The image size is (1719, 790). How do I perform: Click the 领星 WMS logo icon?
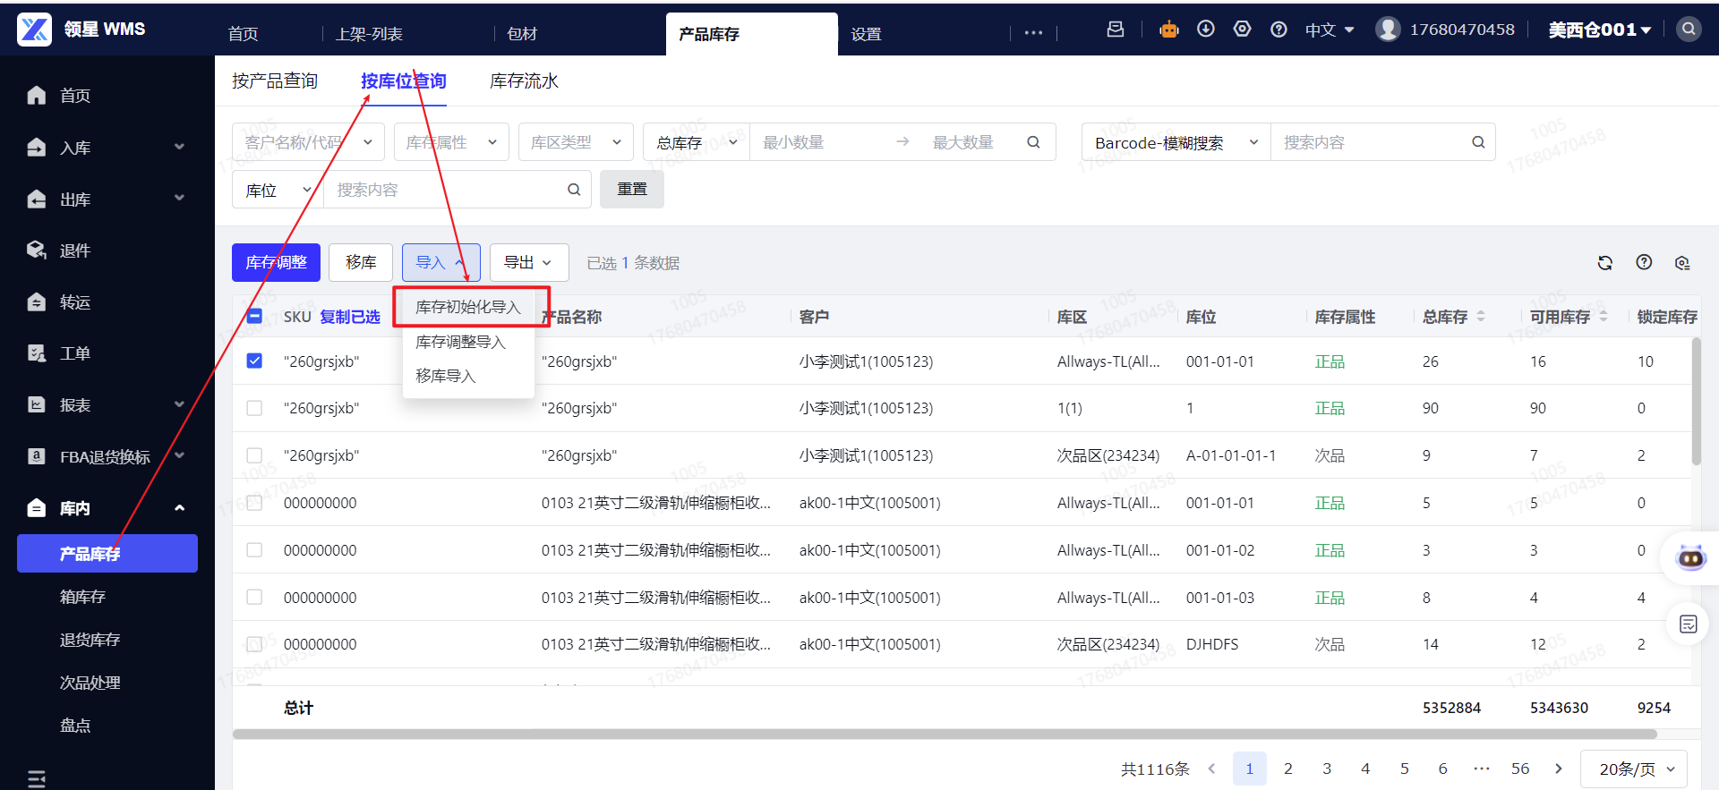pyautogui.click(x=34, y=30)
